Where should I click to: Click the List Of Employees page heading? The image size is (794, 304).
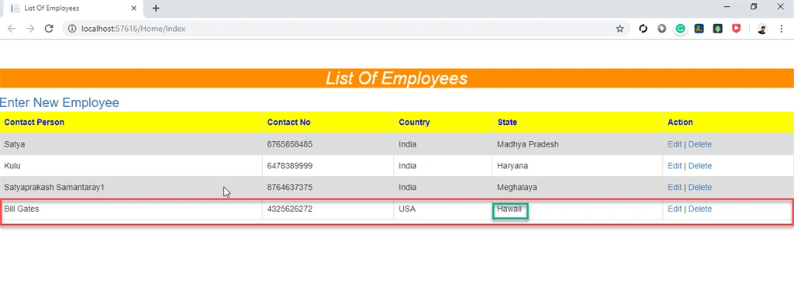click(x=396, y=78)
